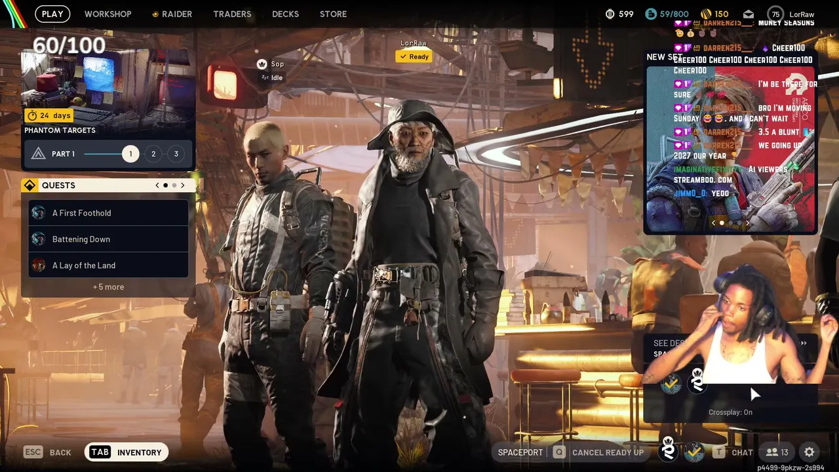The height and width of the screenshot is (472, 839).
Task: Click the LorRaw nameplate above the character
Action: (x=414, y=43)
